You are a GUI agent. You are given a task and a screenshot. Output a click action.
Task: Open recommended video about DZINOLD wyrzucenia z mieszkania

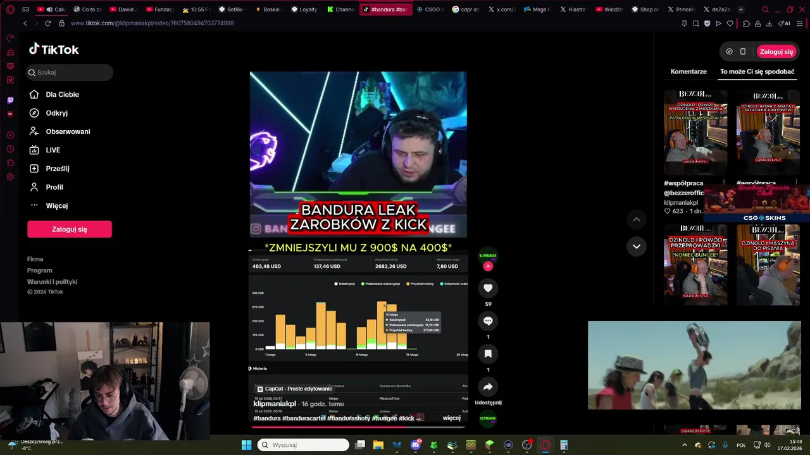tap(695, 132)
